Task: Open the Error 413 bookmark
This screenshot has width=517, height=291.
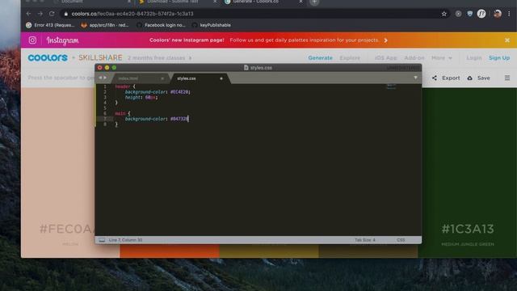Action: tap(50, 25)
